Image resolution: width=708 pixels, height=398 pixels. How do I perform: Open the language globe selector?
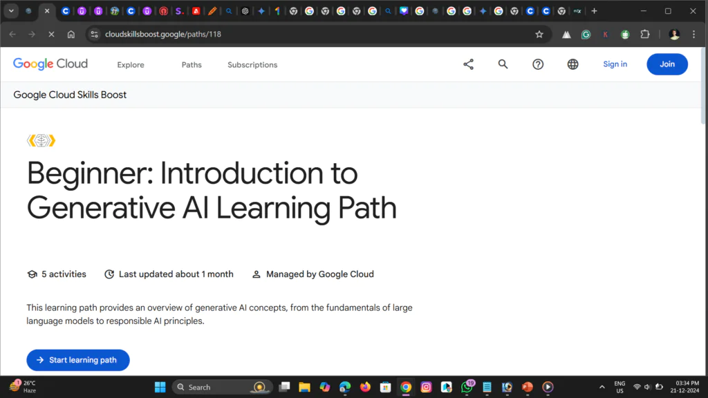click(x=572, y=64)
